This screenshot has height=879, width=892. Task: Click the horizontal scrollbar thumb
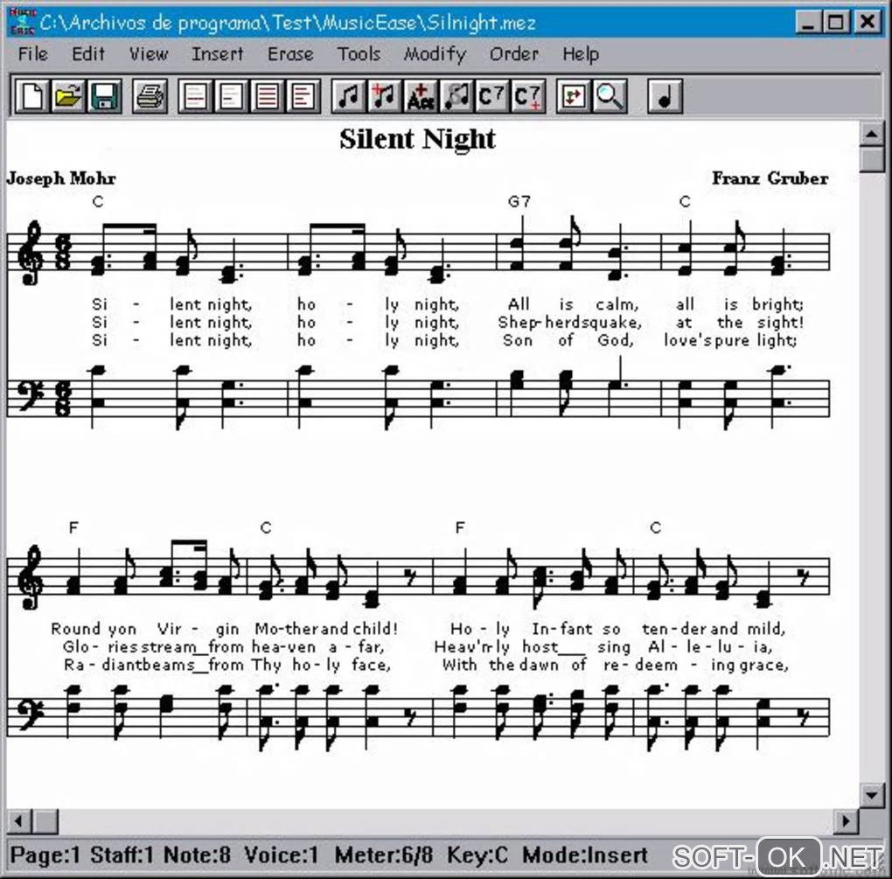click(45, 821)
